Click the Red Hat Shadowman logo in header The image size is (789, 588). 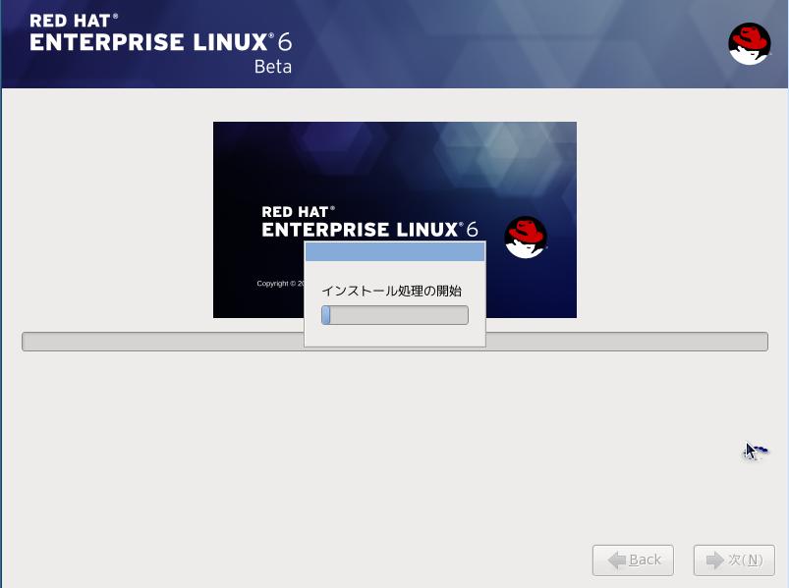pos(750,44)
